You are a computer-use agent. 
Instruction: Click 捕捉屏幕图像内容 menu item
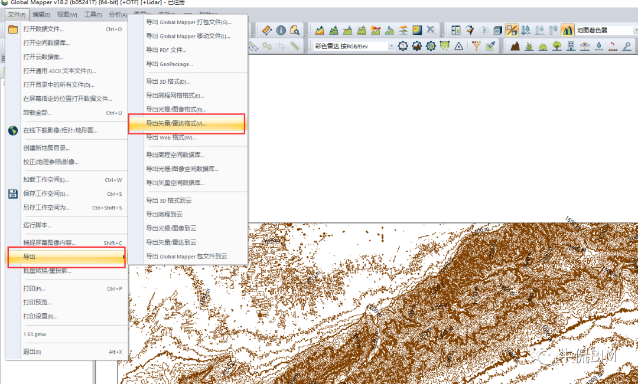[x=66, y=243]
